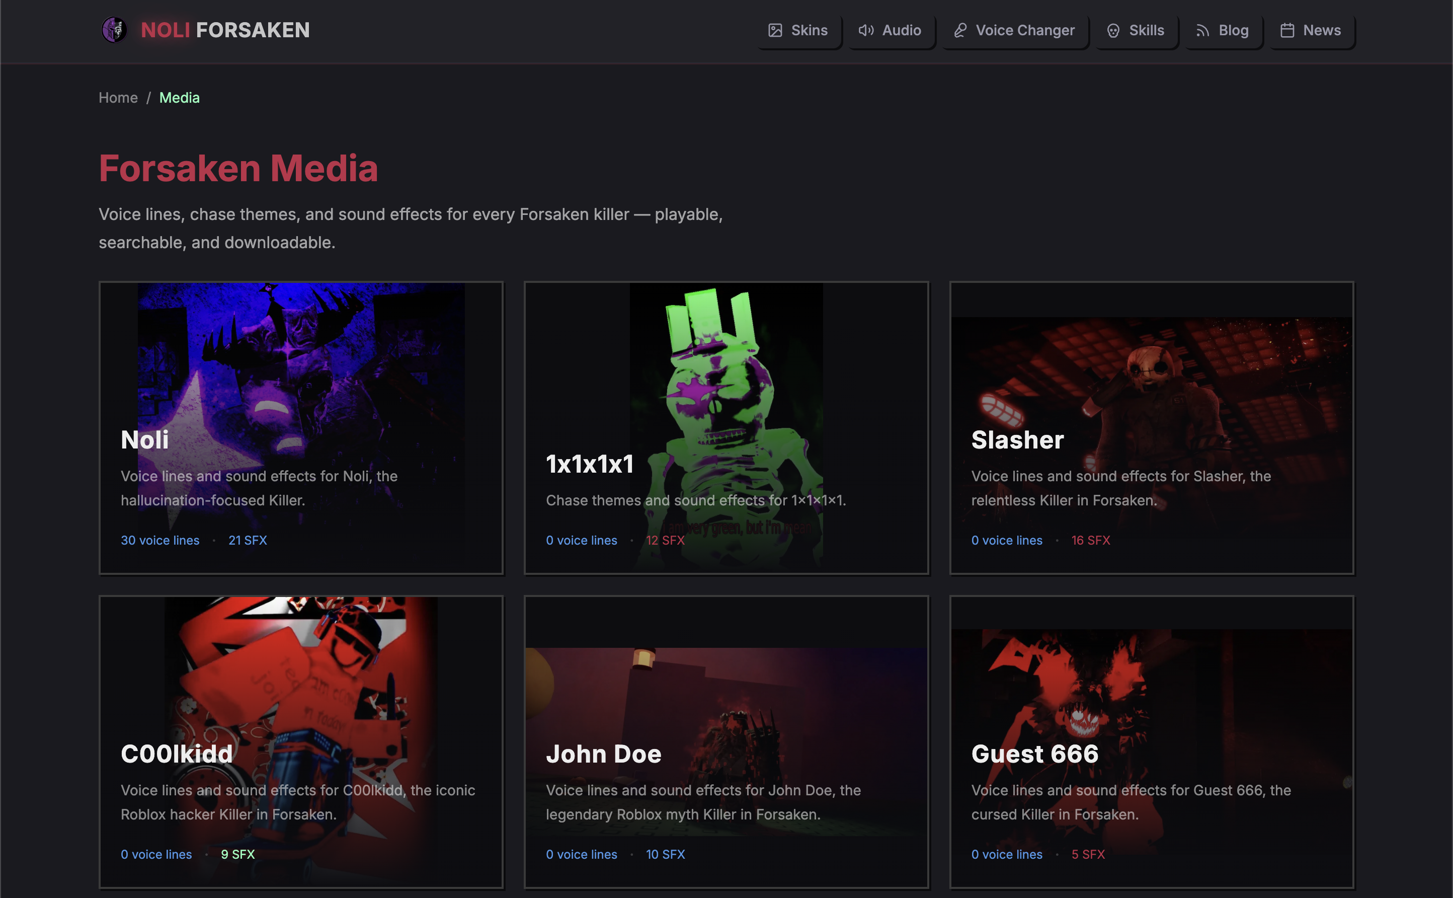Click "0 voice lines" on Slasher card
This screenshot has height=898, width=1453.
1007,540
